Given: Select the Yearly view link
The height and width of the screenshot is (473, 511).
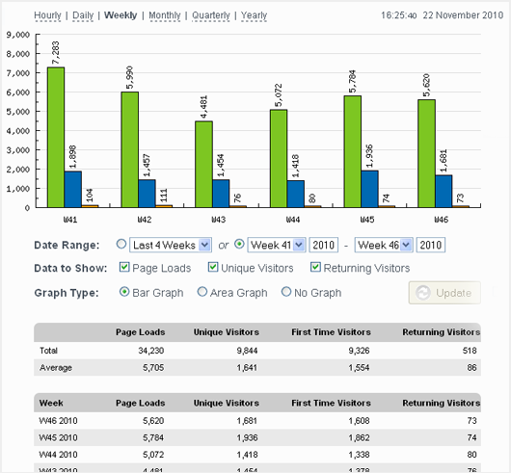Looking at the screenshot, I should click(254, 15).
